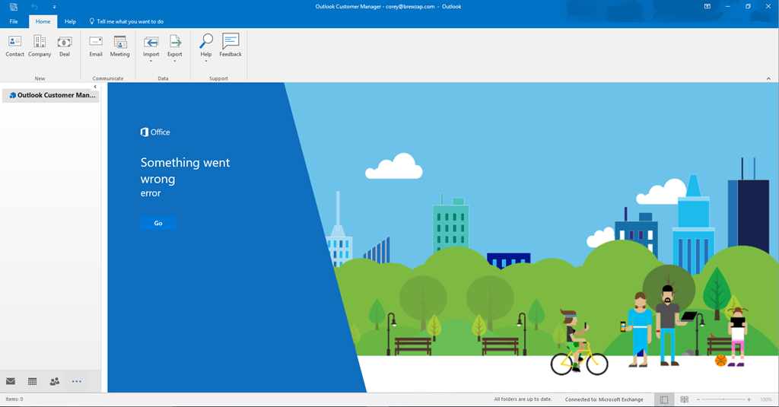Open the File menu
This screenshot has height=407, width=779.
[x=14, y=21]
